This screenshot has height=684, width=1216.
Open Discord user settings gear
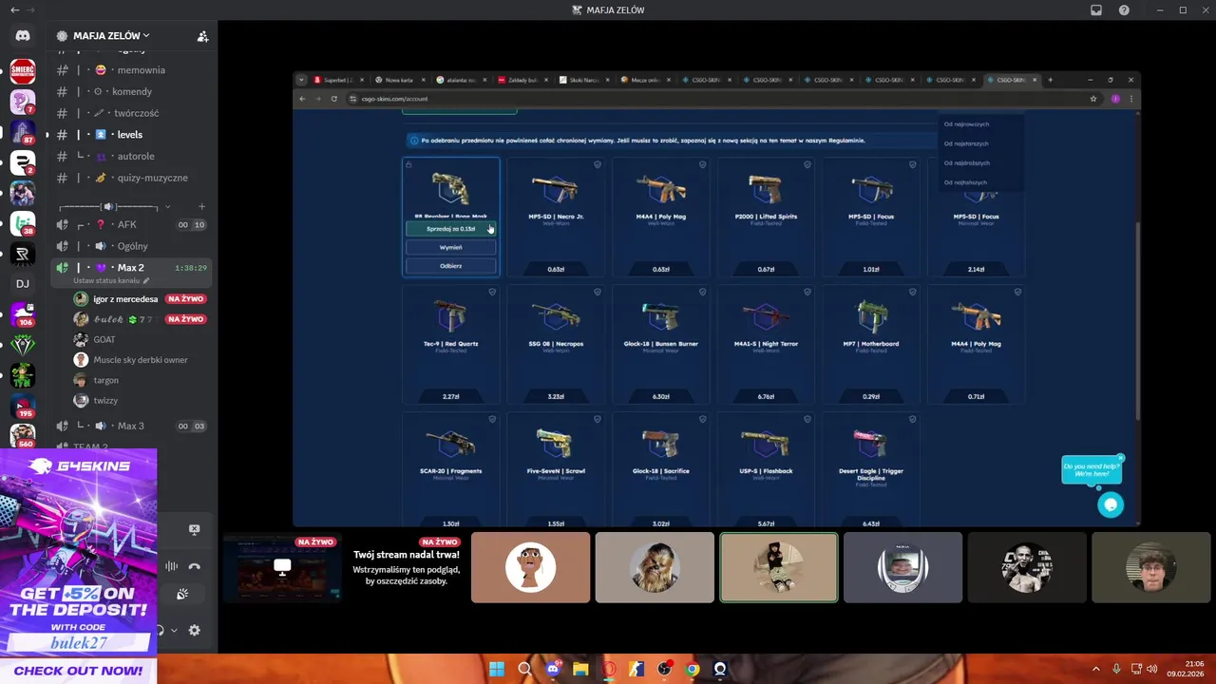[195, 630]
